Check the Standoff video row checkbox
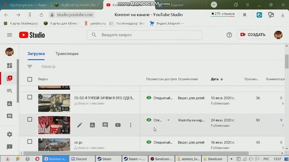This screenshot has width=289, height=162. coord(30,119)
